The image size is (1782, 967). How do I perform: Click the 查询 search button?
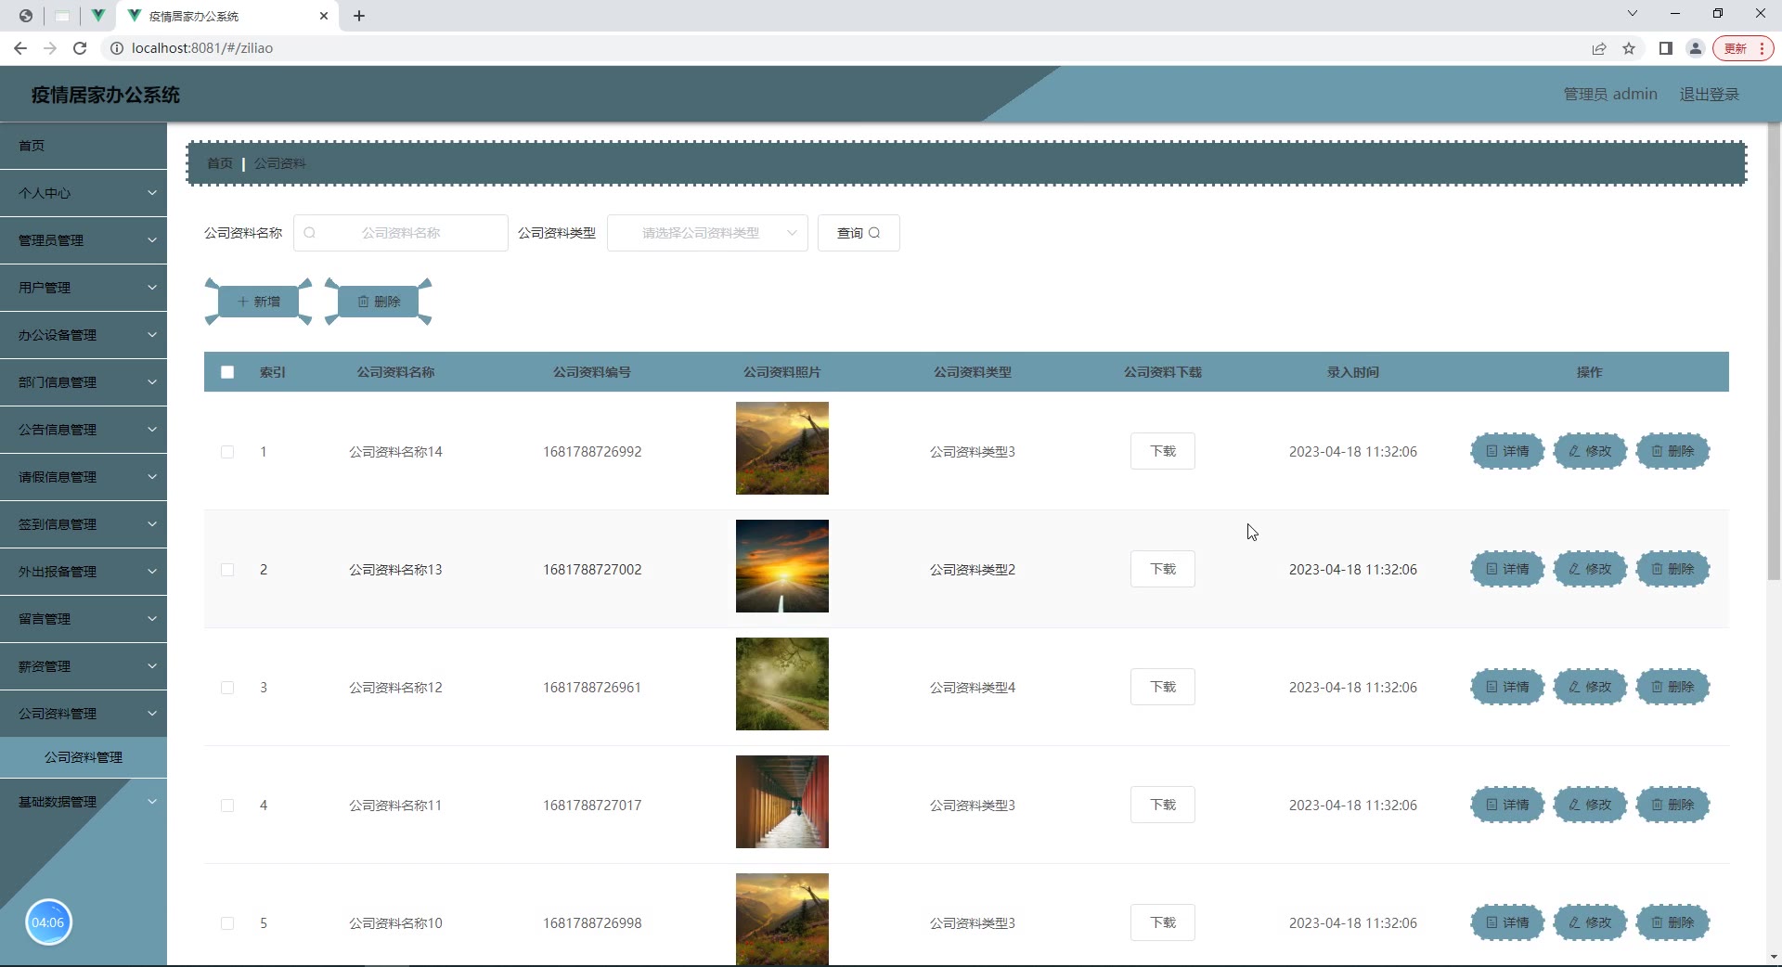[859, 233]
